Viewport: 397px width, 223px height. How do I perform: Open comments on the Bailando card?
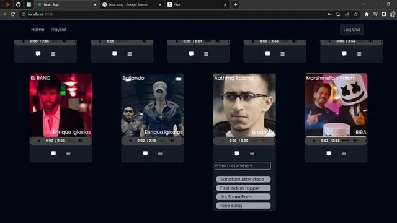(145, 154)
